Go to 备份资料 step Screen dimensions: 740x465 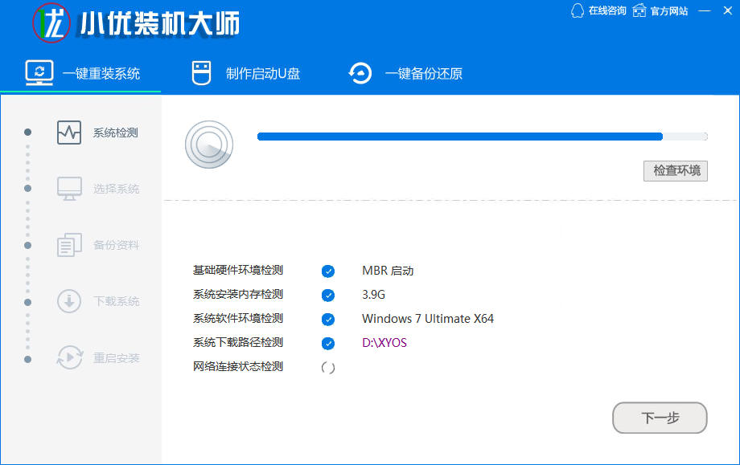[116, 245]
